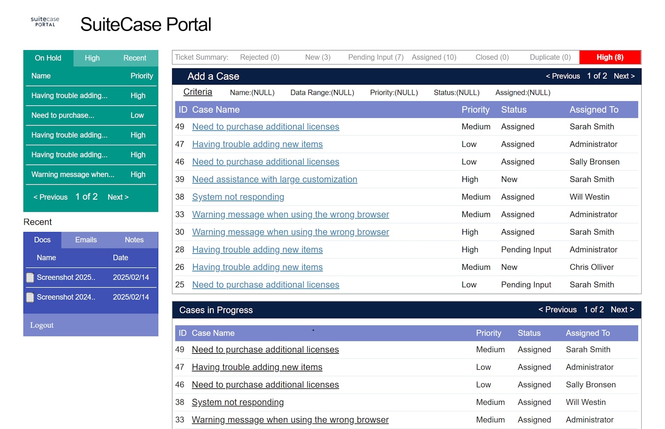Select the High tab in the On Hold panel
The width and height of the screenshot is (665, 429).
click(x=92, y=58)
